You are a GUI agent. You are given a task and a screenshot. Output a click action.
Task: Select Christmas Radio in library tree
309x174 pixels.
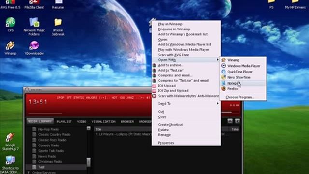pyautogui.click(x=50, y=162)
